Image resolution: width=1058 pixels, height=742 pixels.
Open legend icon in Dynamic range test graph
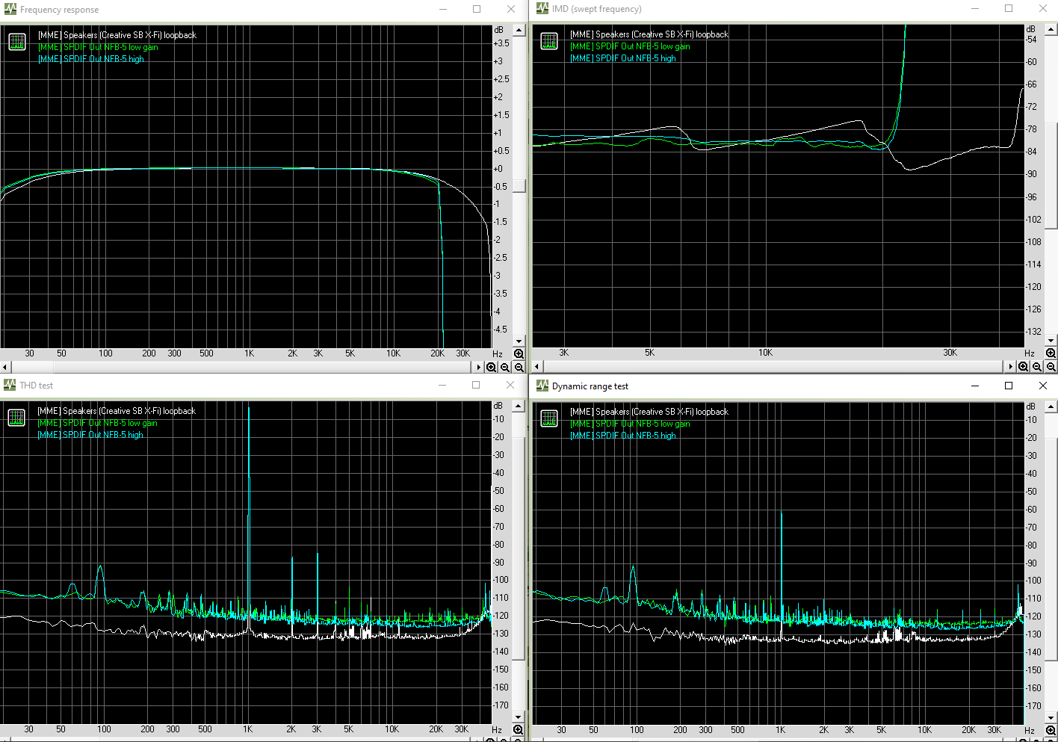(549, 418)
